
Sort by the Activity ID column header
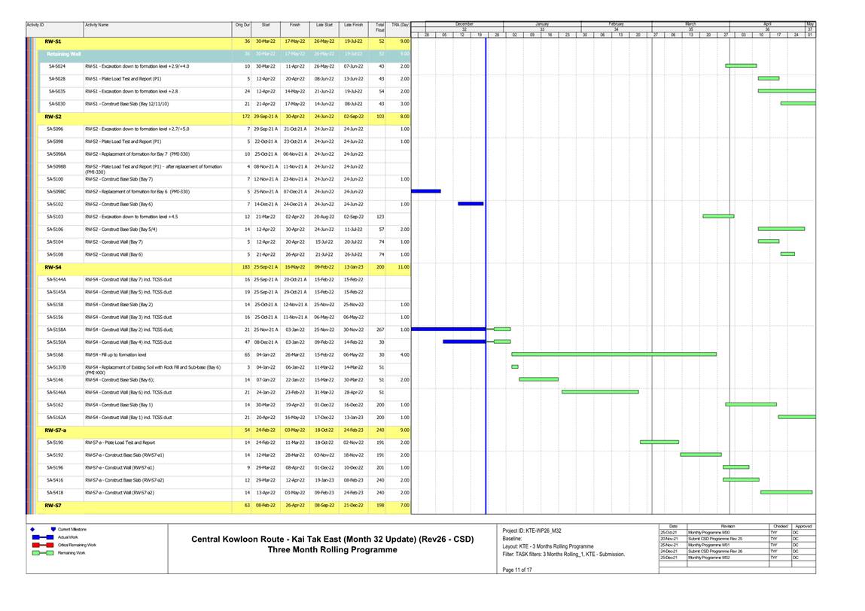35,26
